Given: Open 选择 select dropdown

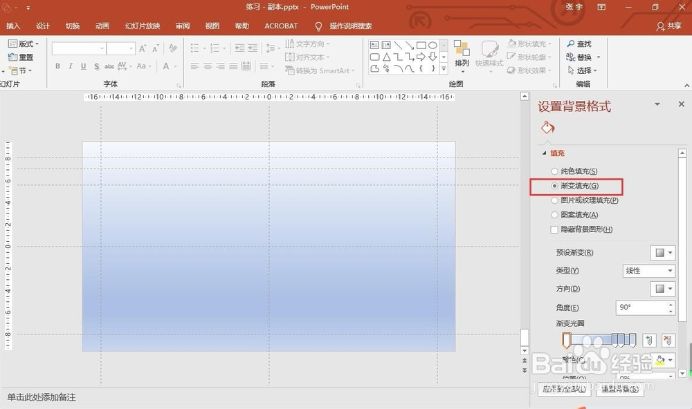Looking at the screenshot, I should pos(583,70).
